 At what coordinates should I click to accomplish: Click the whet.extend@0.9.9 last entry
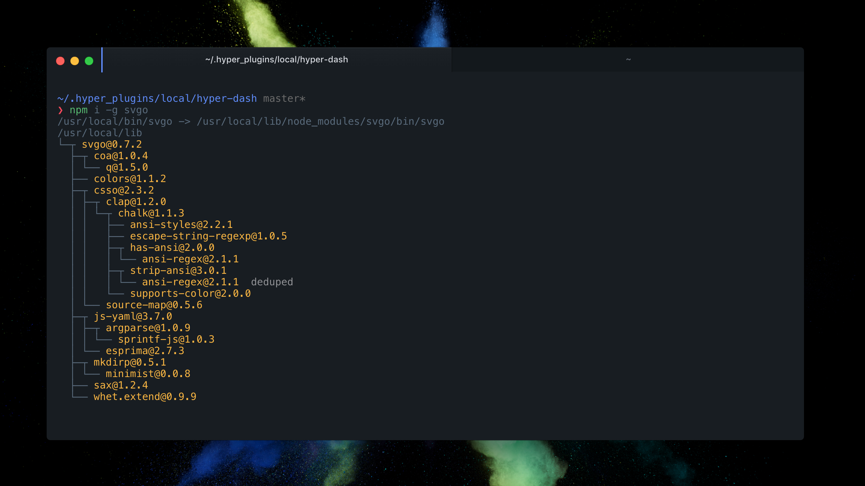(145, 397)
